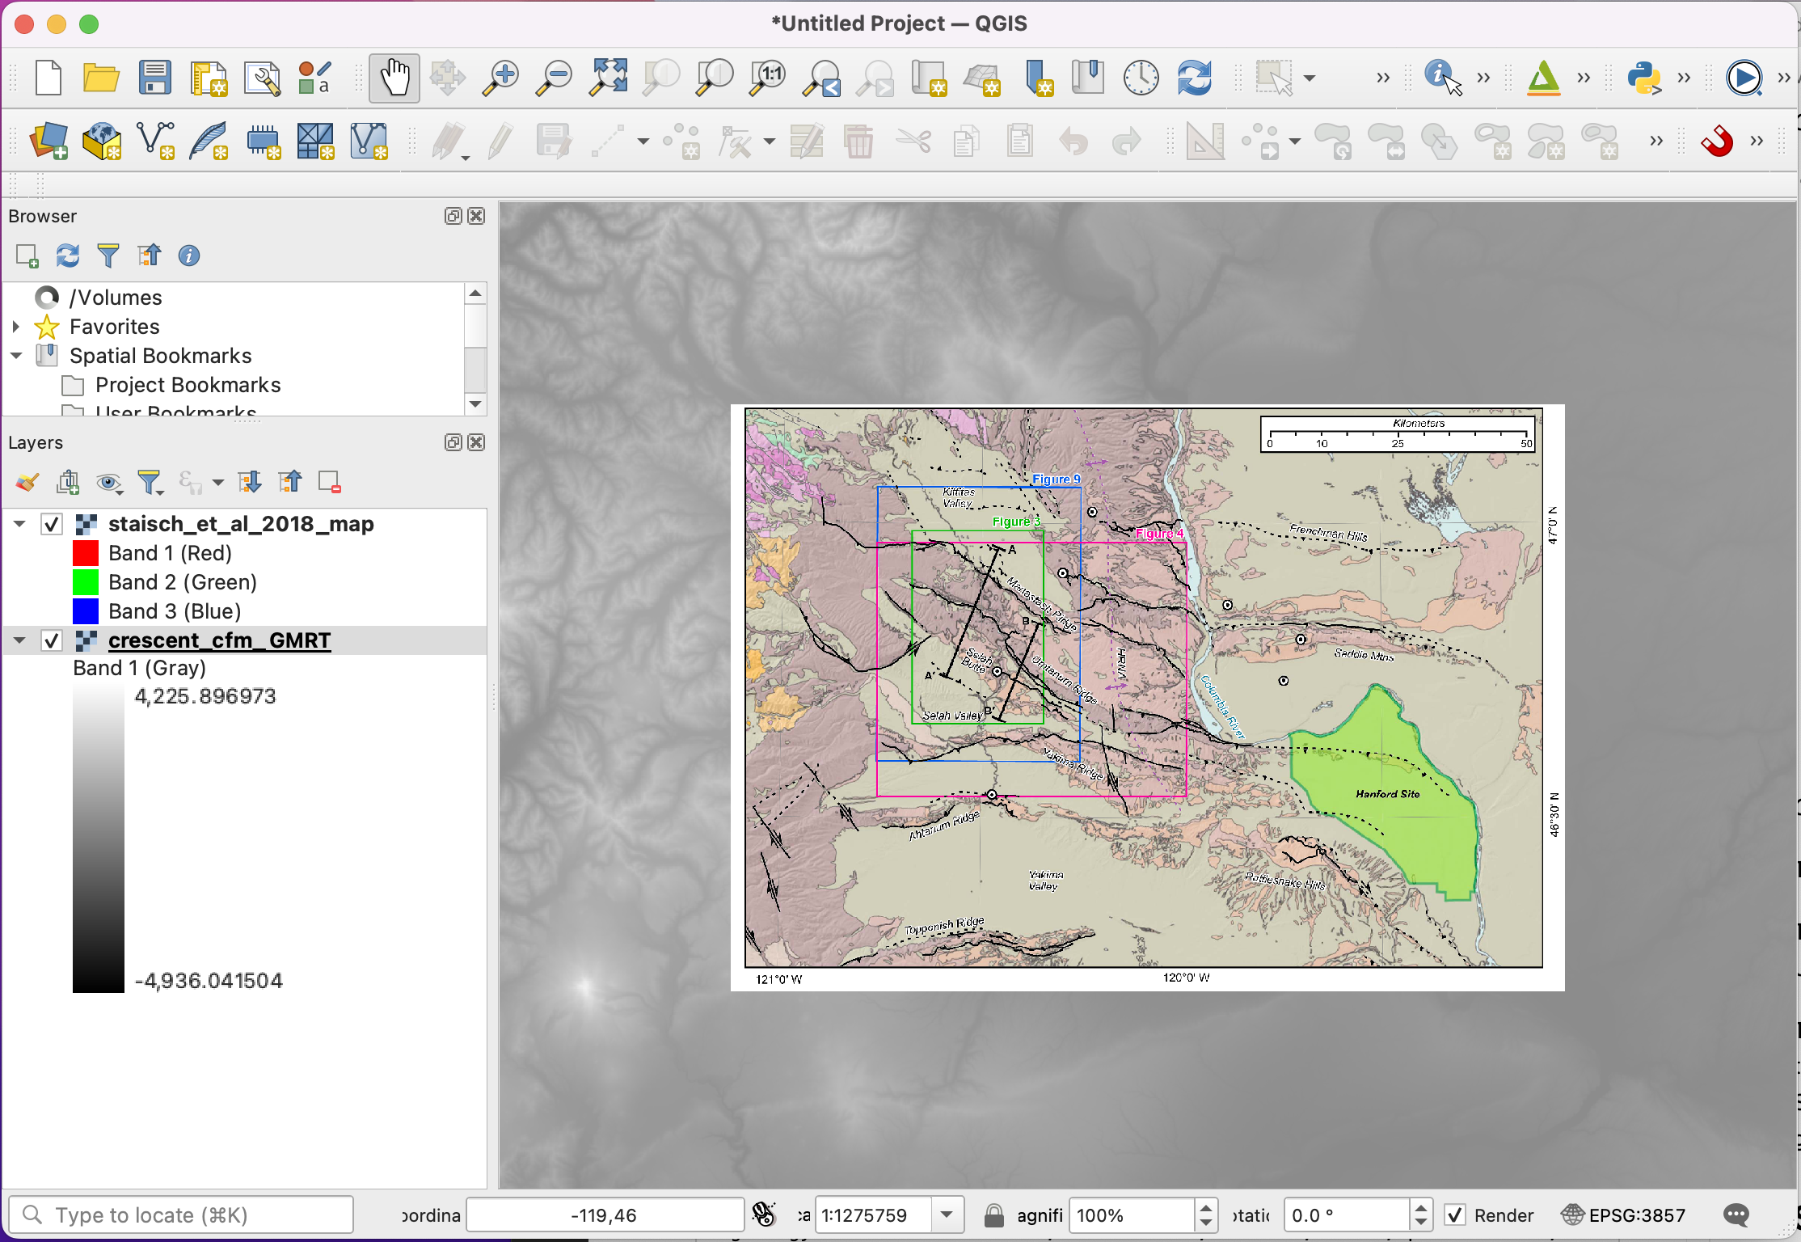Uncheck the crescent_cfm_GMRT layer checkbox
The width and height of the screenshot is (1801, 1242).
tap(52, 641)
